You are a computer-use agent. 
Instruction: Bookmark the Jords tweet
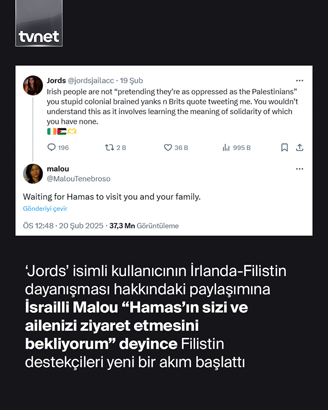click(285, 148)
